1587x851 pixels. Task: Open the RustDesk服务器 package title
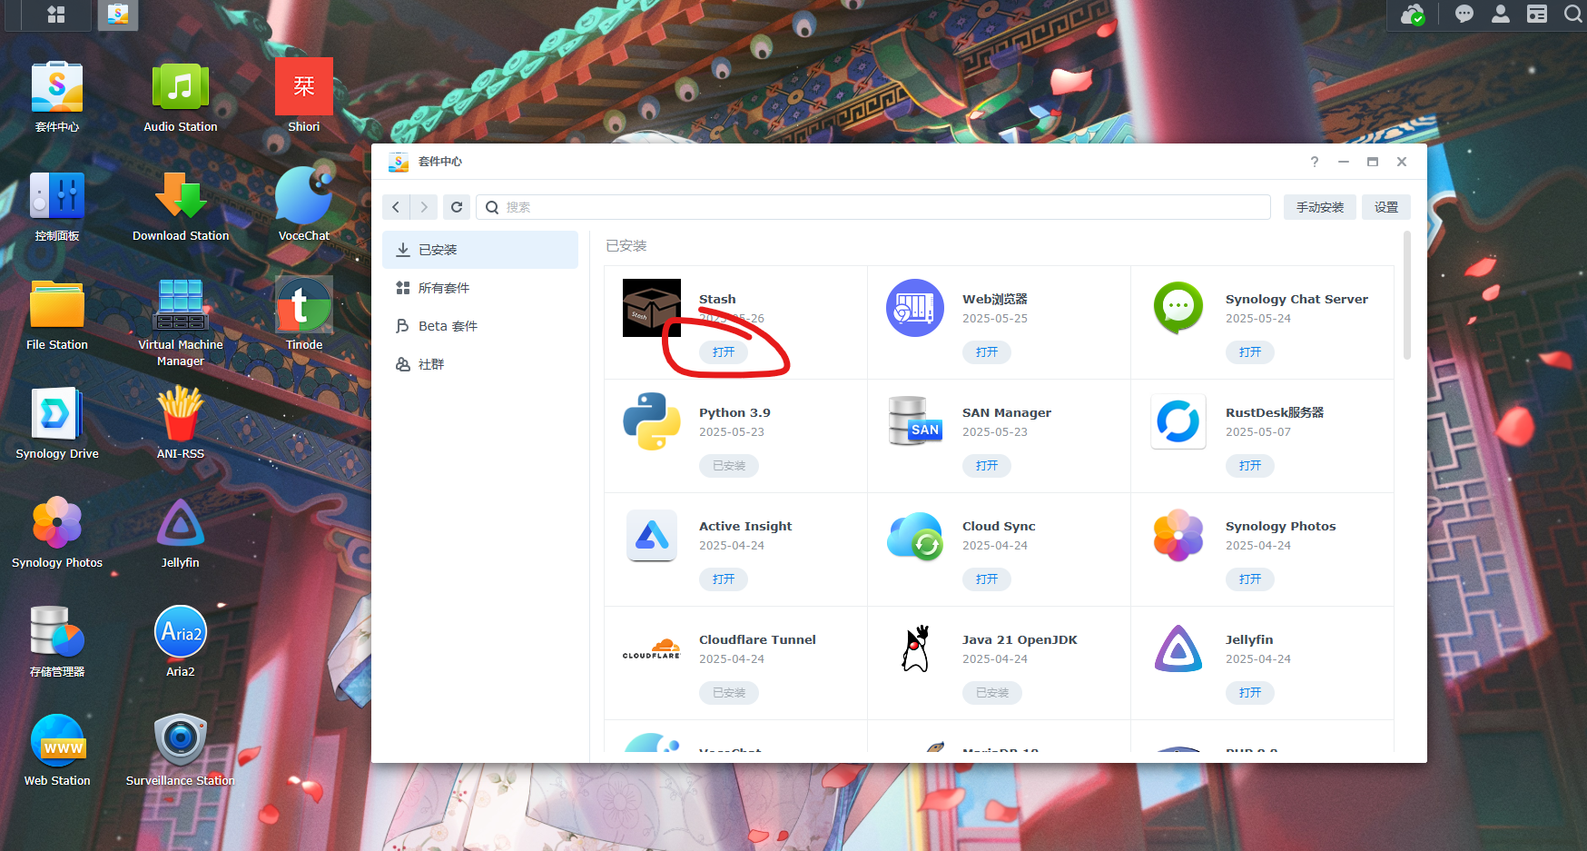[1275, 412]
